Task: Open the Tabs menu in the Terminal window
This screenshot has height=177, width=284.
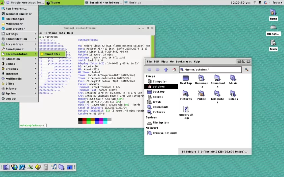Action: (62, 33)
